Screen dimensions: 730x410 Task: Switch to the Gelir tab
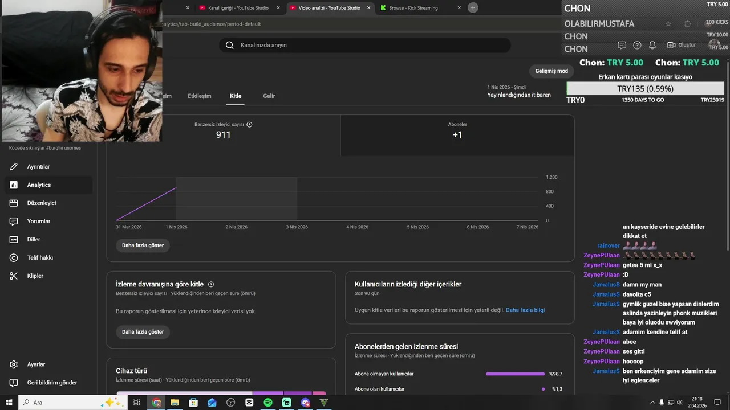[x=269, y=96]
